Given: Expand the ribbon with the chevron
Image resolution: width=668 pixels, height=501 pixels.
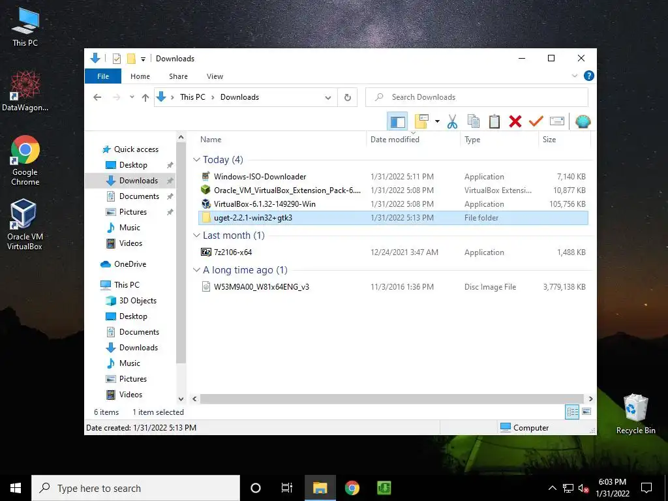Looking at the screenshot, I should coord(574,76).
